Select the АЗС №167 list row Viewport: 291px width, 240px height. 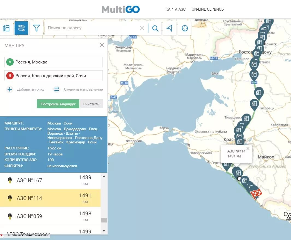tap(50, 180)
